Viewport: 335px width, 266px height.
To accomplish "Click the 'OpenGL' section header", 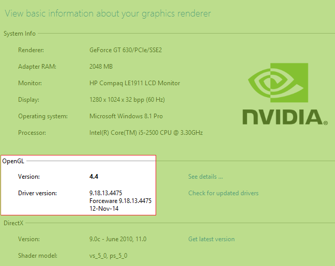I will pos(13,161).
